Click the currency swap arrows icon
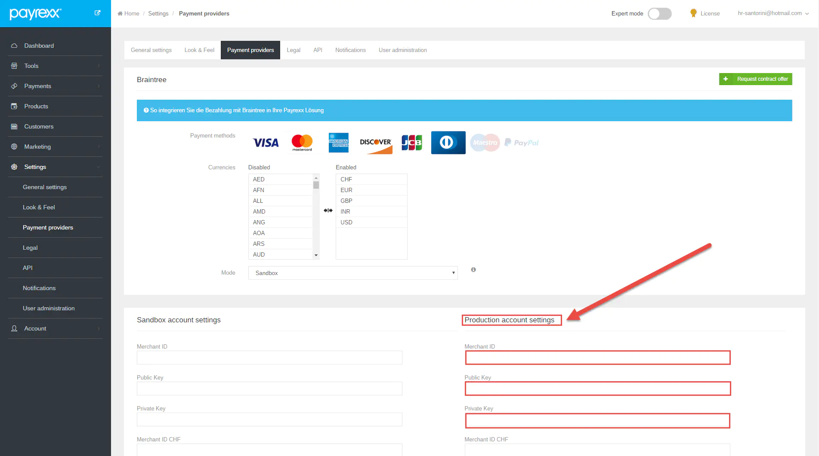 tap(328, 211)
